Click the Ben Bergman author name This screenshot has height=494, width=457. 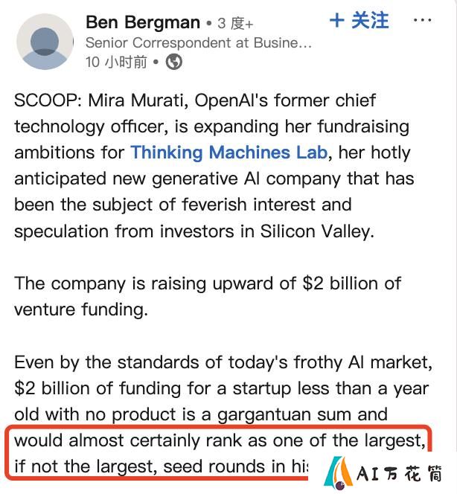click(x=143, y=22)
